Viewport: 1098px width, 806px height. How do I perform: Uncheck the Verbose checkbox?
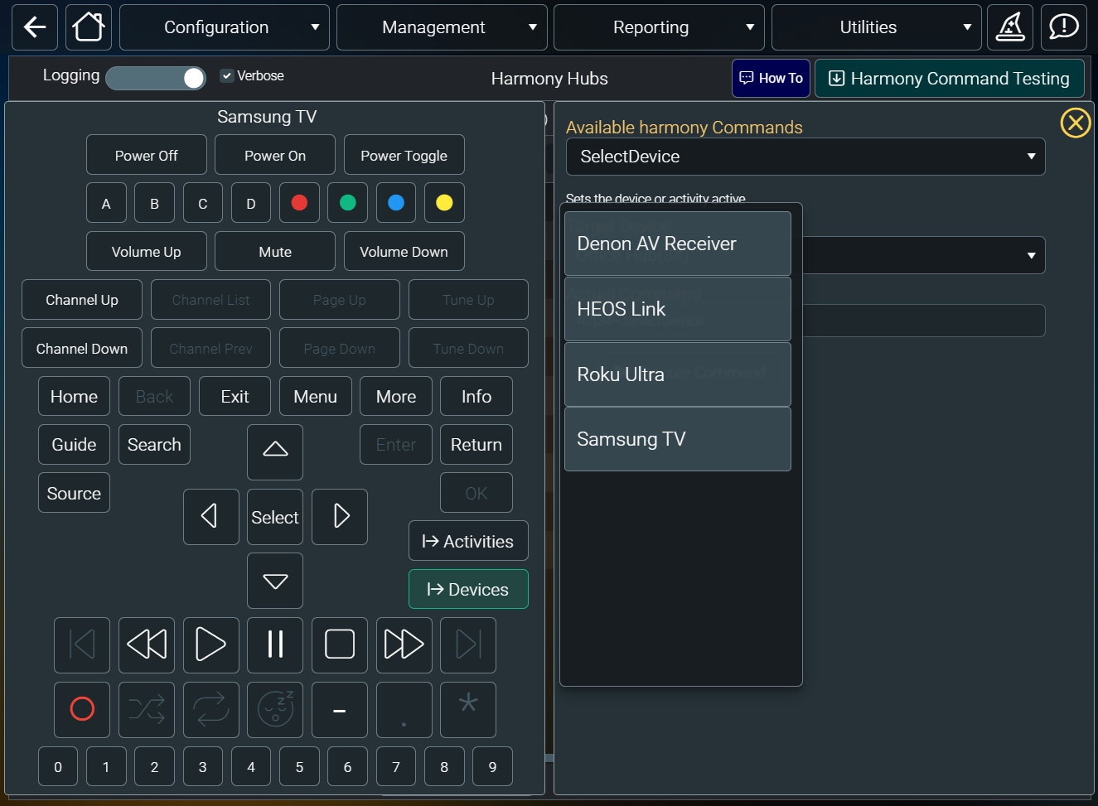[227, 75]
